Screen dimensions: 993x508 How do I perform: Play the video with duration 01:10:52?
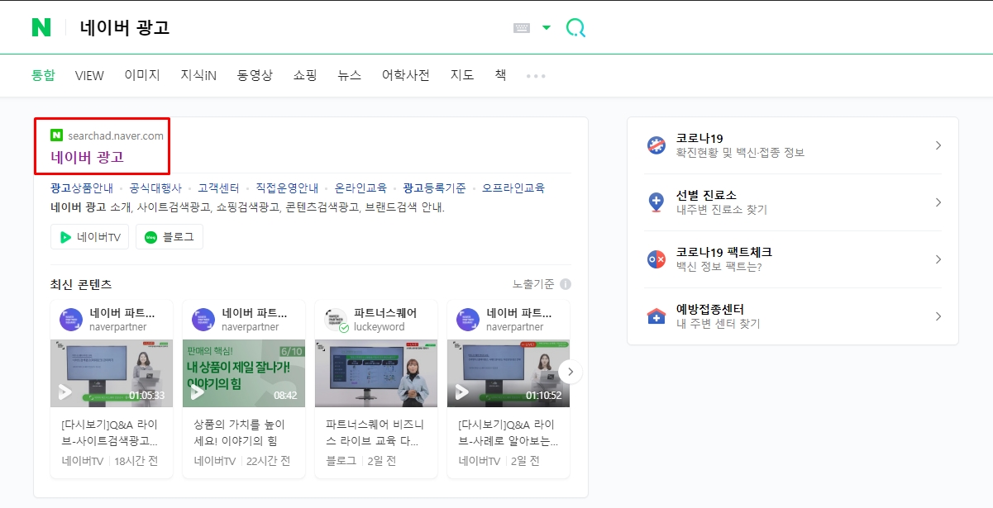(x=461, y=392)
